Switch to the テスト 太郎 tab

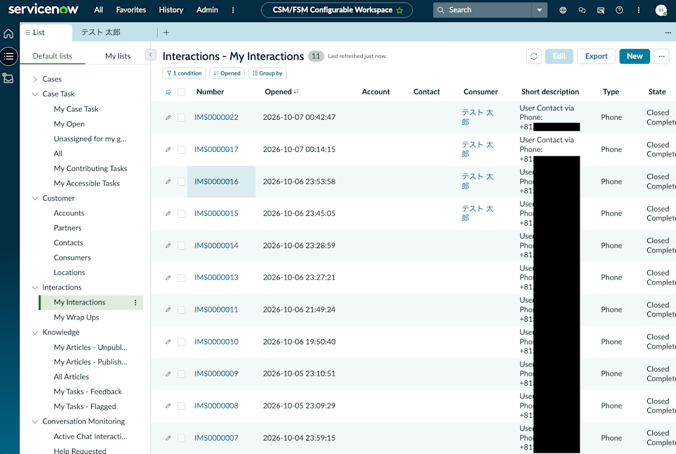point(101,33)
